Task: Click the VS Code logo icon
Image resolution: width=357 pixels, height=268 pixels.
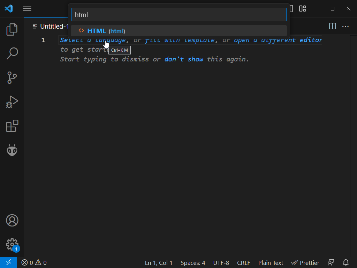Action: [9, 9]
